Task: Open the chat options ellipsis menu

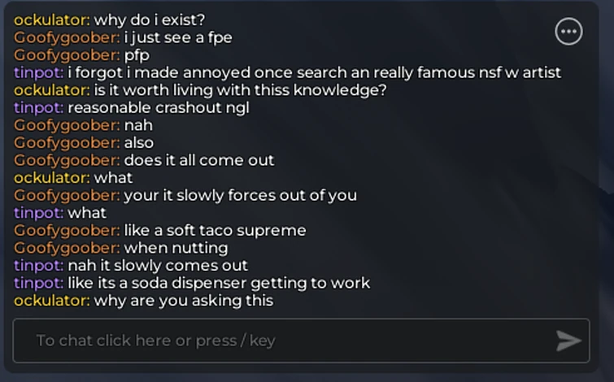Action: point(568,32)
